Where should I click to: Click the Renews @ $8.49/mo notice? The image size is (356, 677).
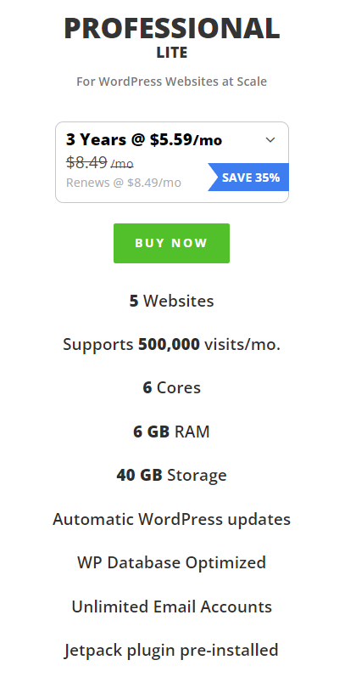point(124,183)
